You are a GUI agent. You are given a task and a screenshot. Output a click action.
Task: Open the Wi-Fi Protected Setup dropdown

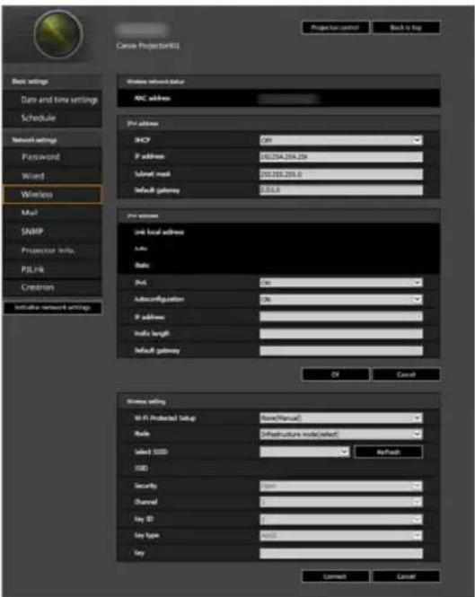click(x=341, y=418)
